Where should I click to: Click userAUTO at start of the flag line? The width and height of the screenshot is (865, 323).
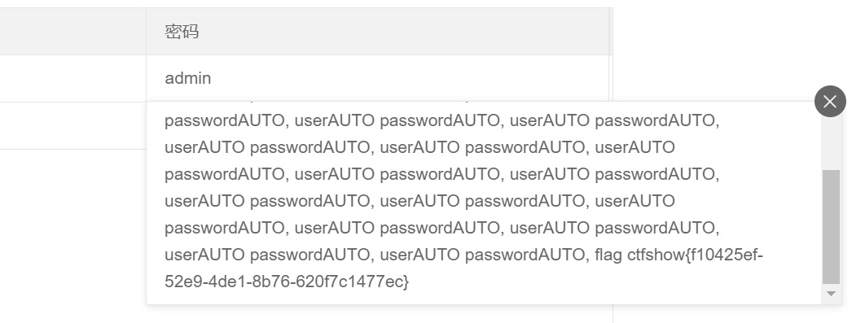coord(204,255)
